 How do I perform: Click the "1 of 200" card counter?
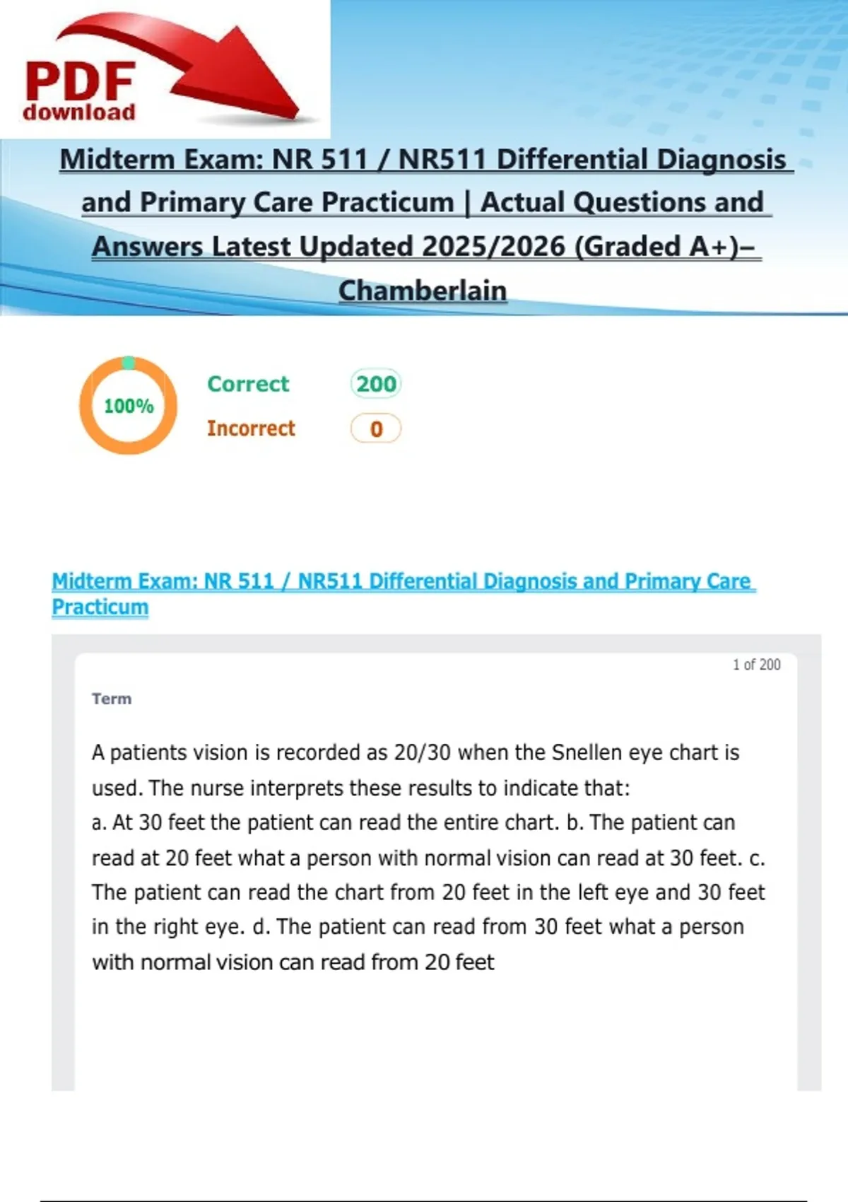click(756, 665)
